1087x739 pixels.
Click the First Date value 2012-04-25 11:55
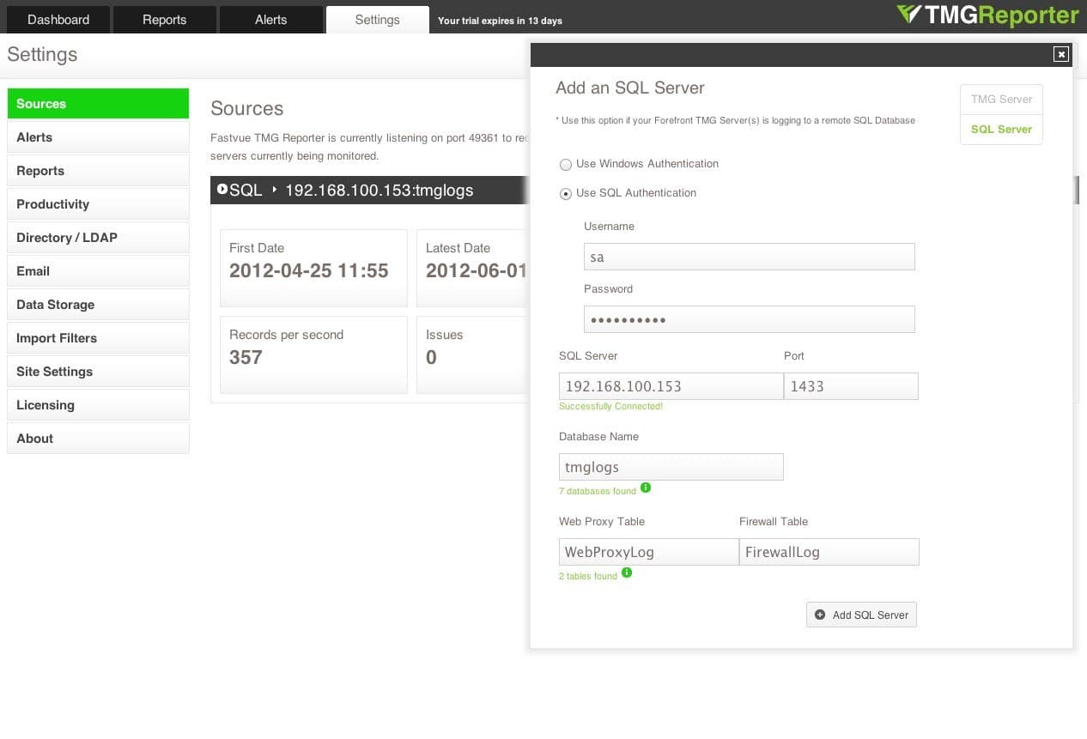pyautogui.click(x=309, y=270)
